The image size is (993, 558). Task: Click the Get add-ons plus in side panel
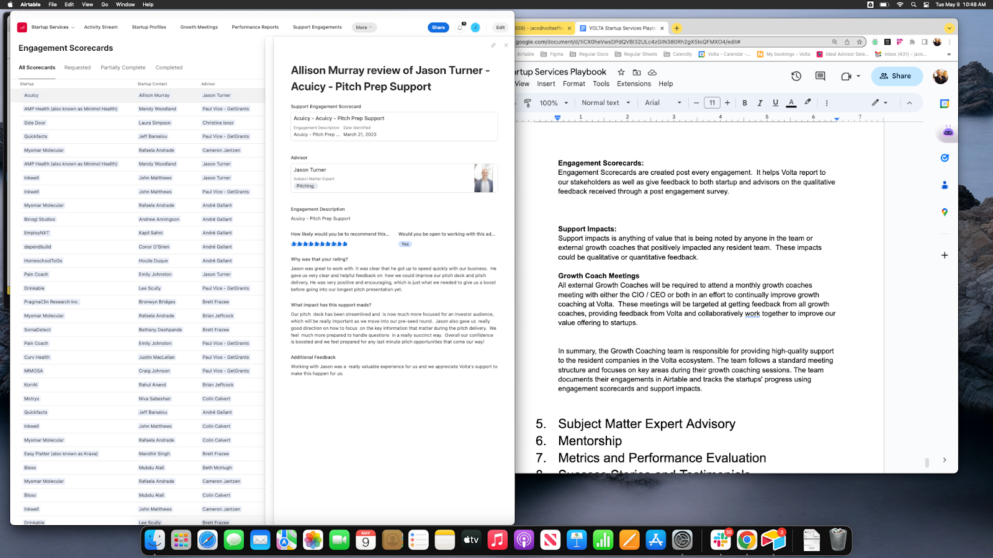click(x=945, y=255)
